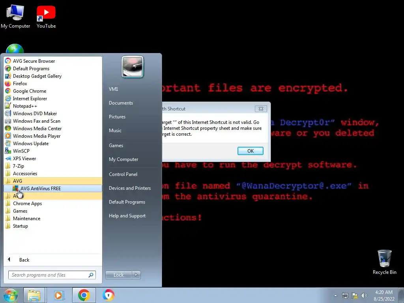Launch AVG AntiVirus FREE
The width and height of the screenshot is (404, 303).
(x=53, y=188)
